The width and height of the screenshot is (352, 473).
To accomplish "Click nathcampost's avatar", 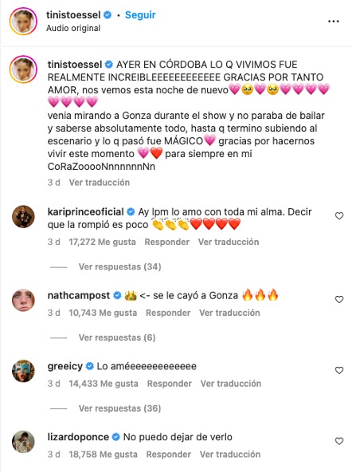I will coord(23,300).
